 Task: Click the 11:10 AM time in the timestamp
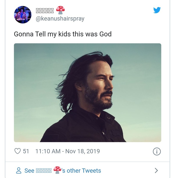(48, 151)
